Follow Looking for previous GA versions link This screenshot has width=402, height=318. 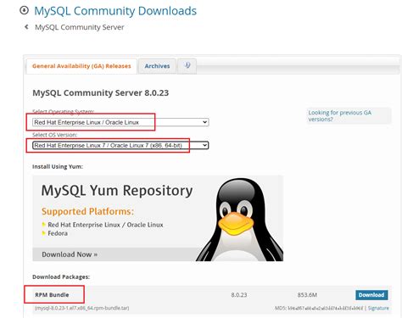pyautogui.click(x=339, y=116)
